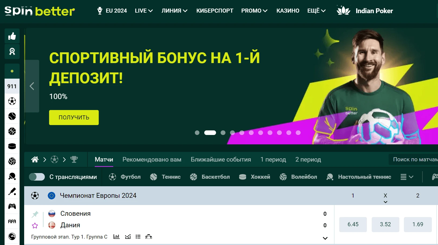
Task: Click the ПОЛУЧИТЬ bonus button
Action: click(74, 118)
